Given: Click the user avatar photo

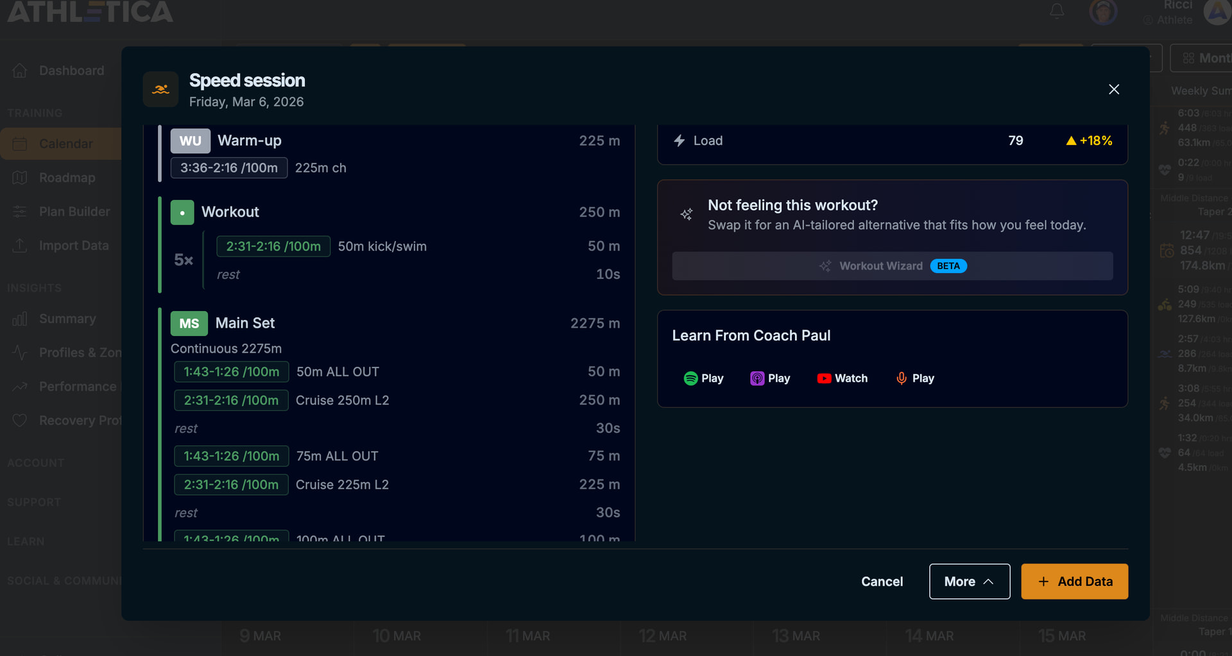Looking at the screenshot, I should coord(1103,11).
